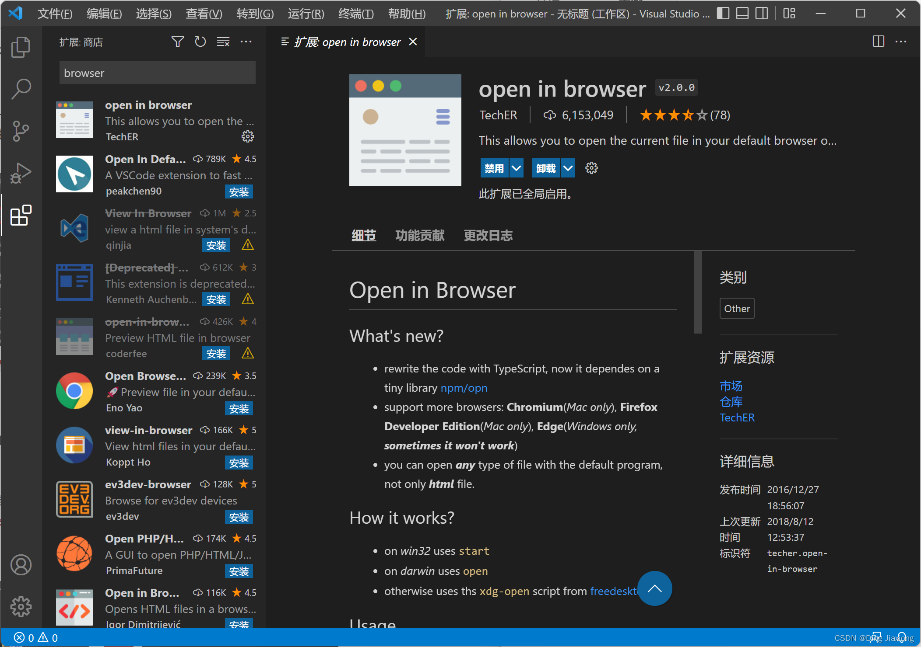Screen dimensions: 921x647
Task: Open the npm/opn link
Action: (x=464, y=388)
